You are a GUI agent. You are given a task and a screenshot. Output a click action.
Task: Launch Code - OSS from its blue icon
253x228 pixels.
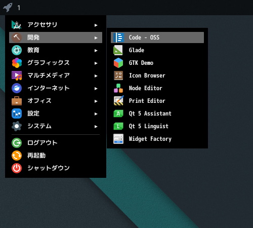coord(118,37)
